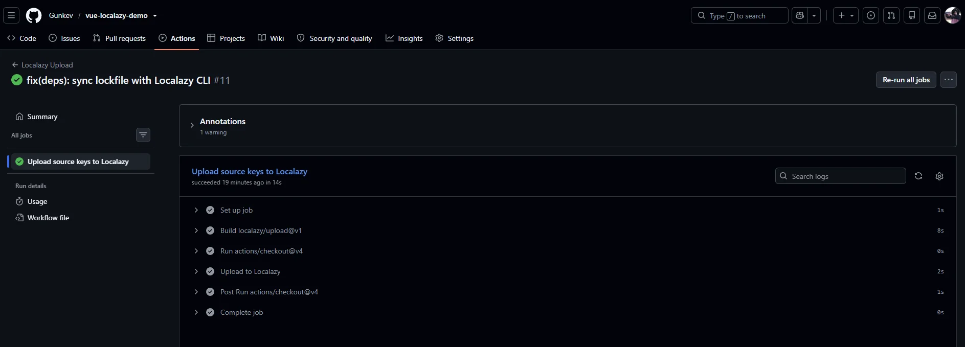
Task: Open the issues icon in header
Action: click(x=871, y=15)
